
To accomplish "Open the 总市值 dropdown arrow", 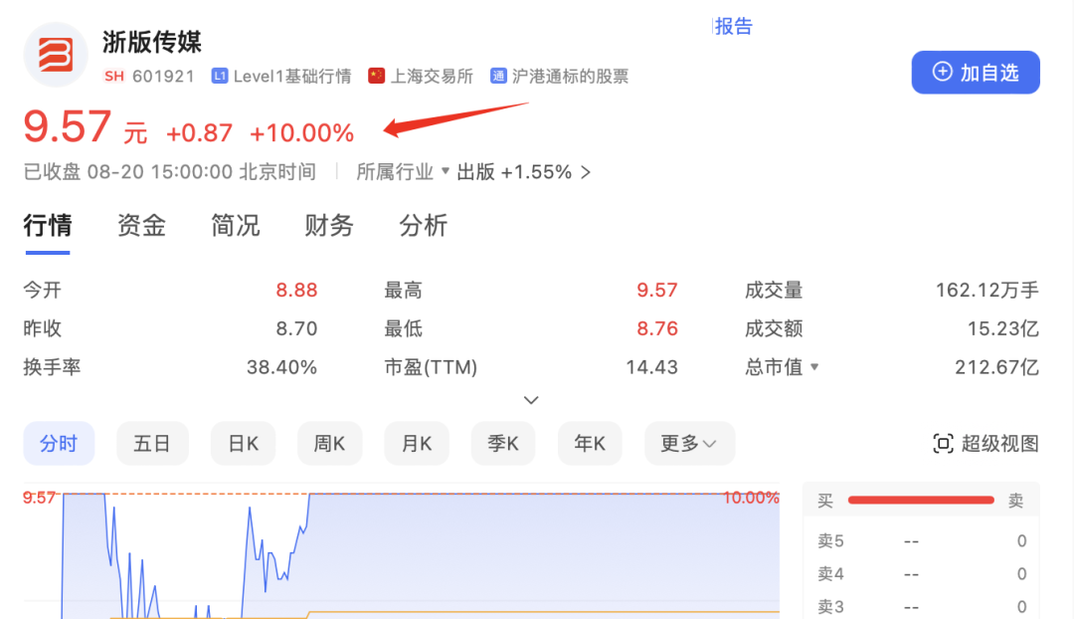I will click(814, 367).
